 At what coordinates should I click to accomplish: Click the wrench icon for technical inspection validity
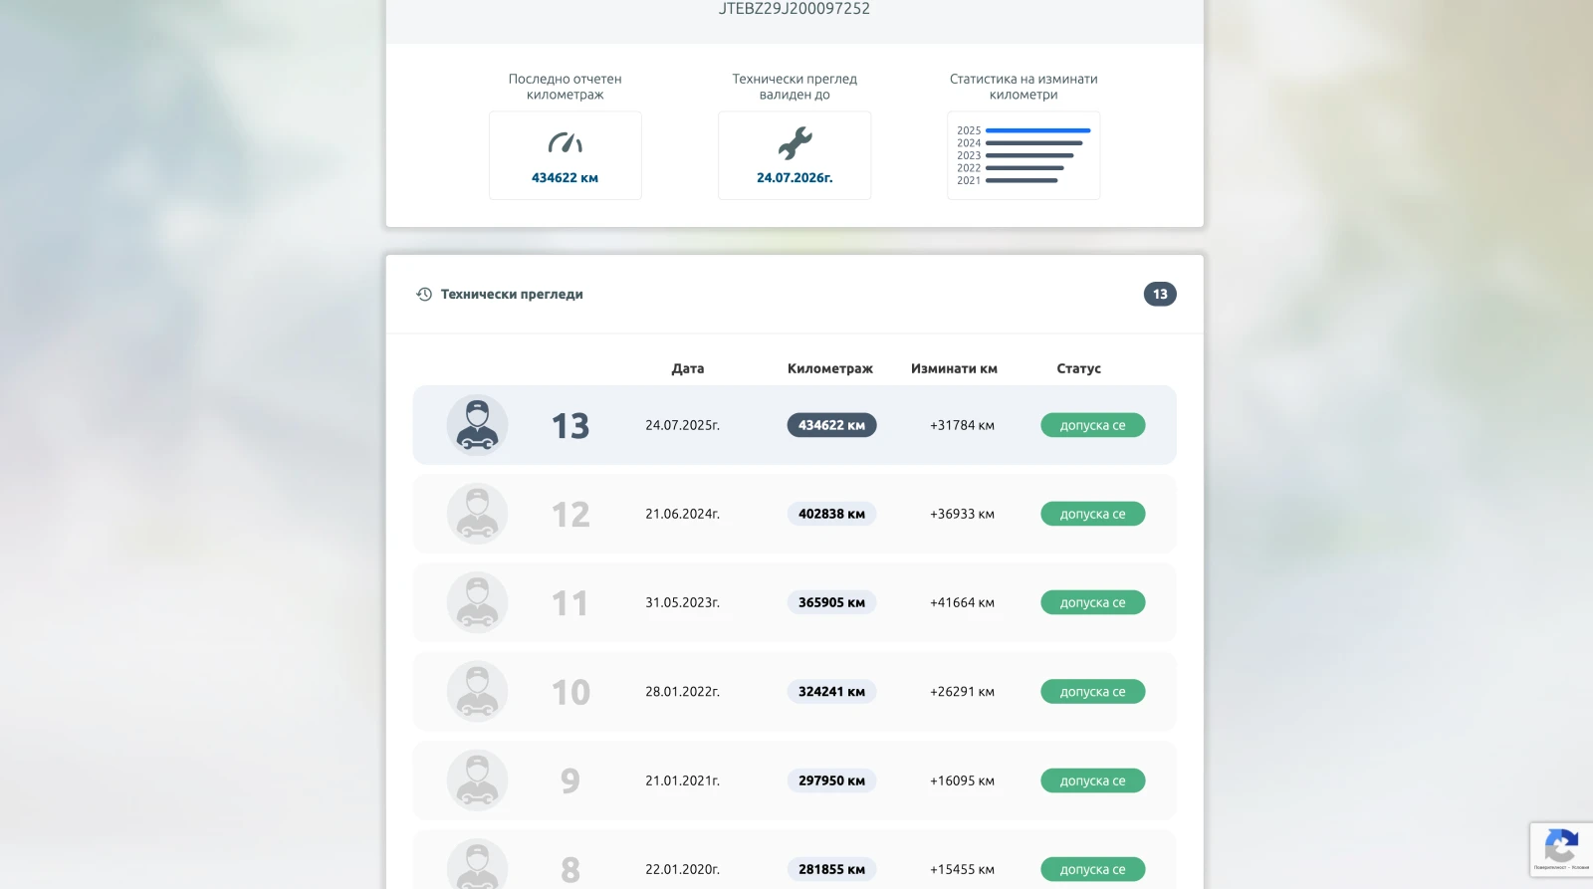(x=795, y=143)
